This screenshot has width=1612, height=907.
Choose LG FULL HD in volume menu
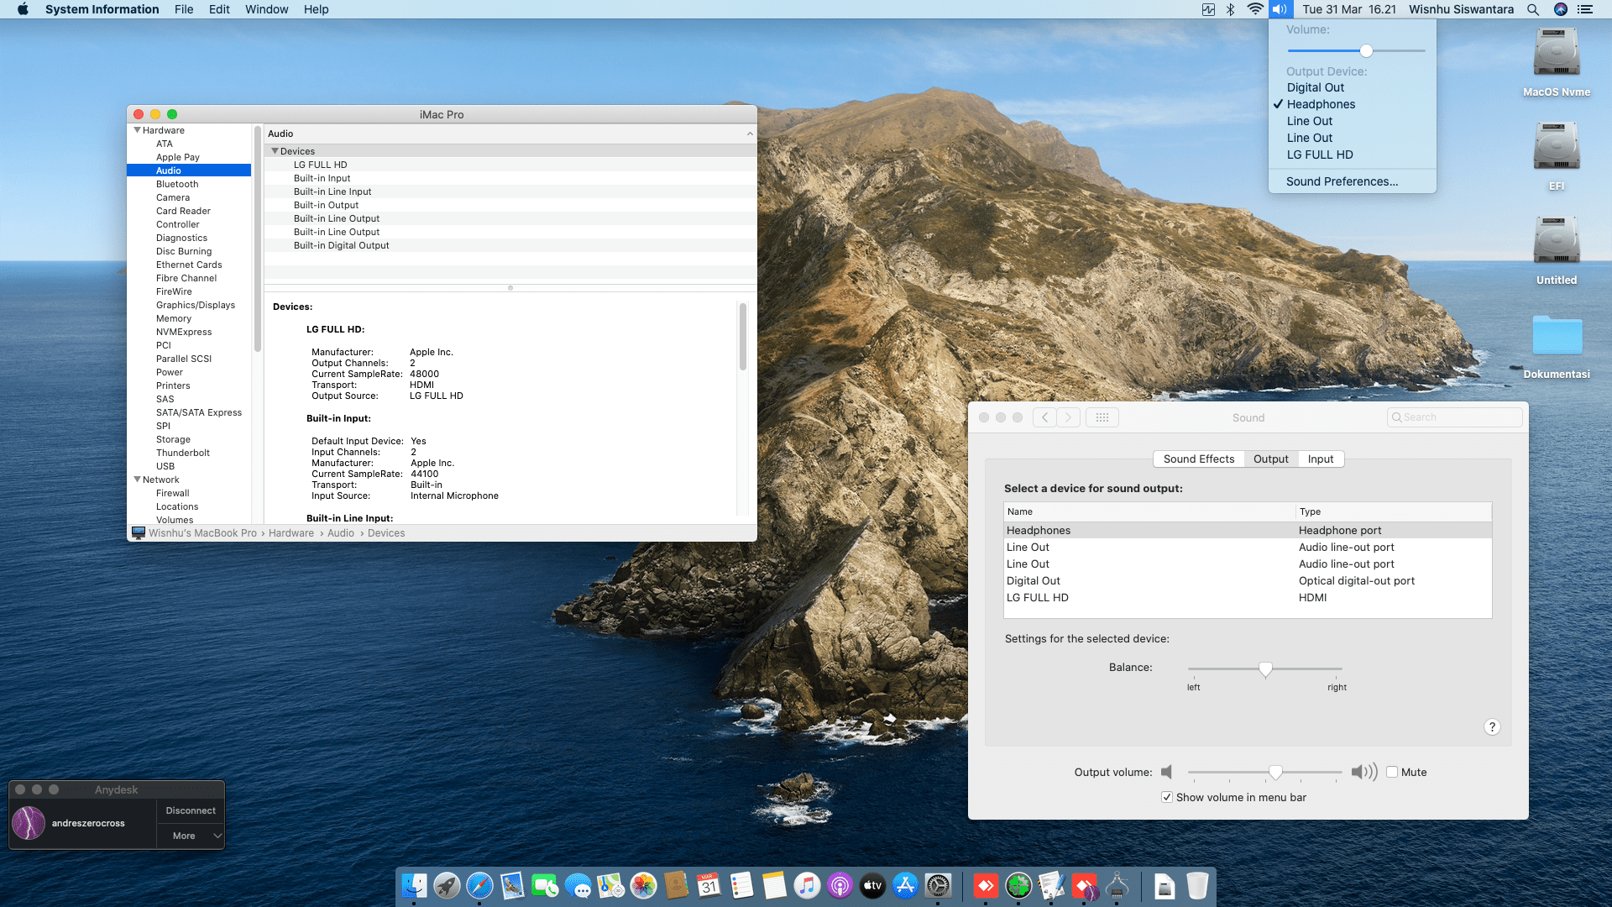[1352, 155]
